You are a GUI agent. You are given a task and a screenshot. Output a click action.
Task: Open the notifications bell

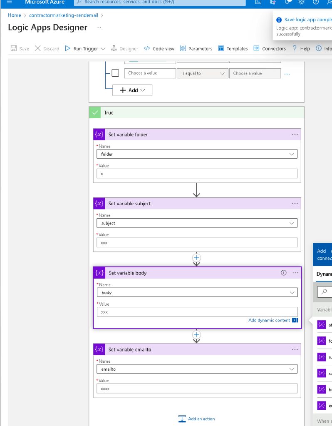pyautogui.click(x=287, y=2)
